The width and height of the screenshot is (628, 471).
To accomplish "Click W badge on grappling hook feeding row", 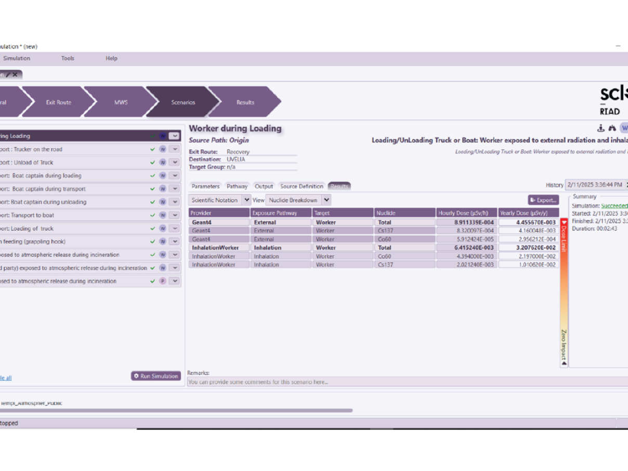I will coord(163,241).
